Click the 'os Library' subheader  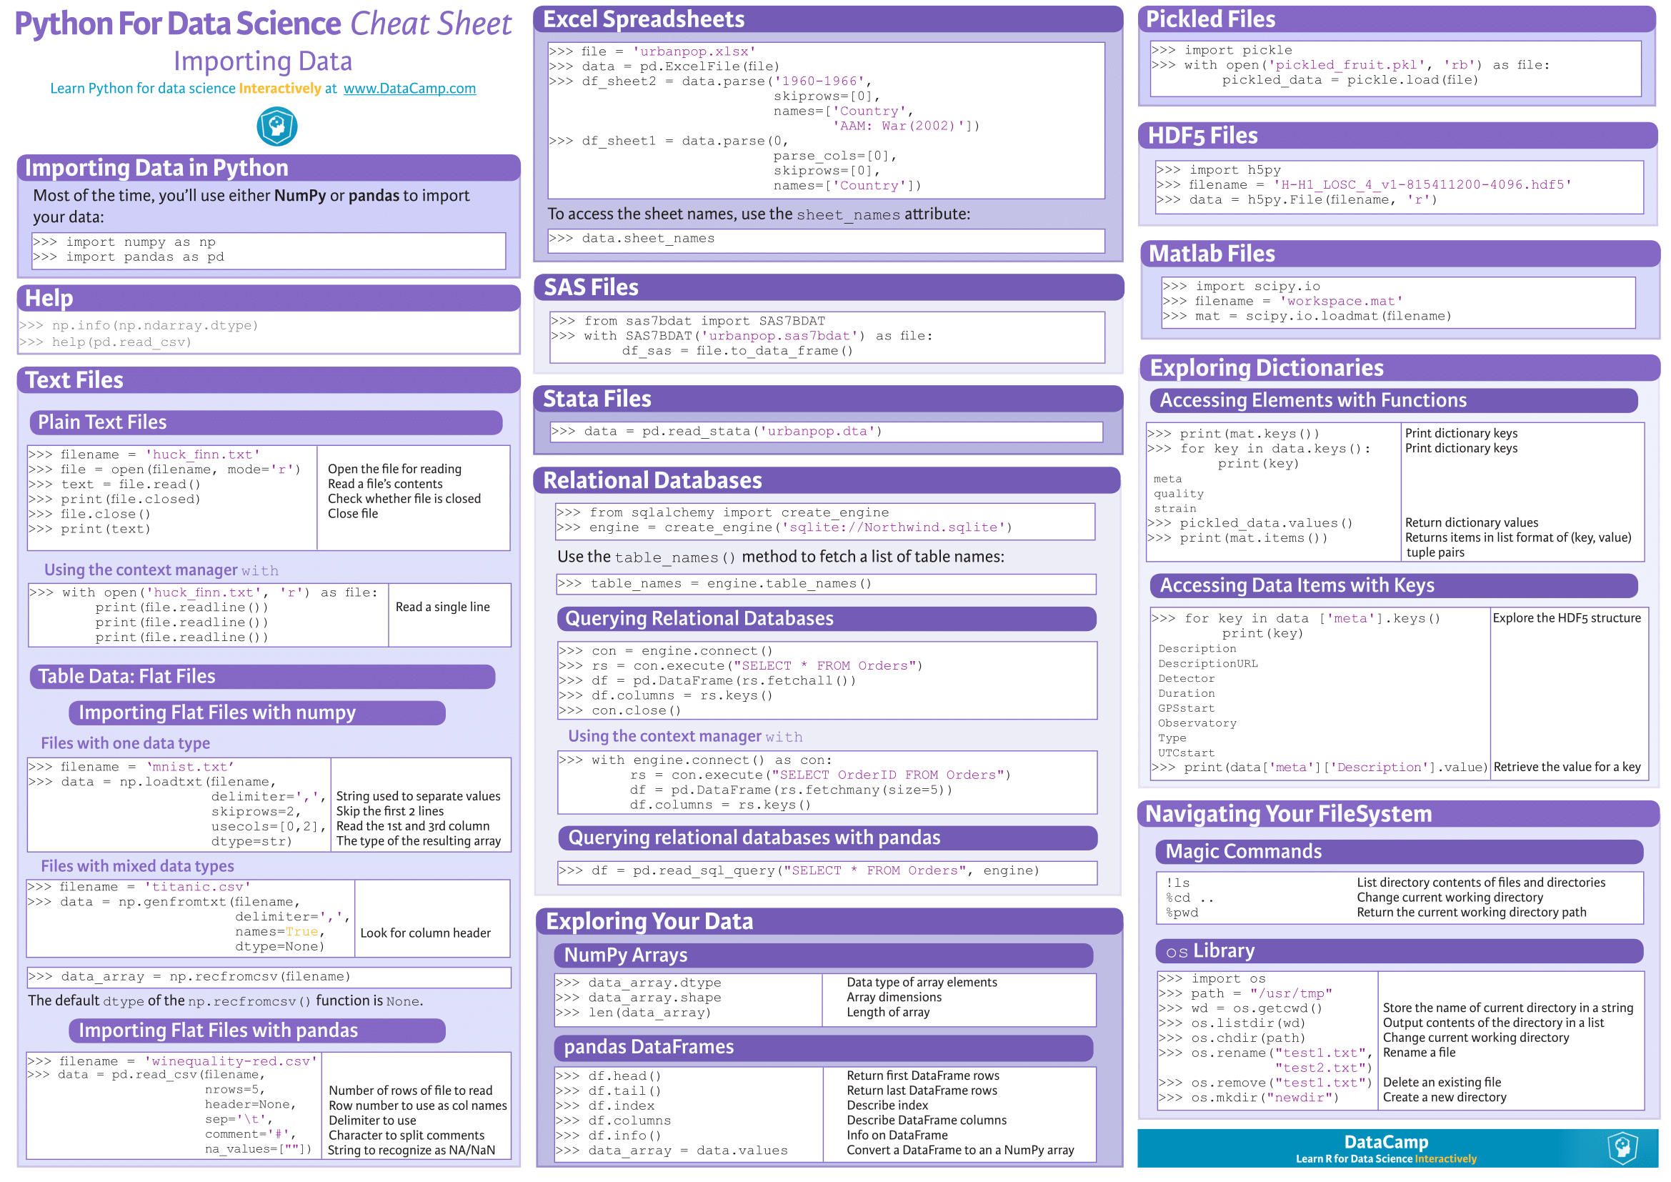[x=1400, y=951]
